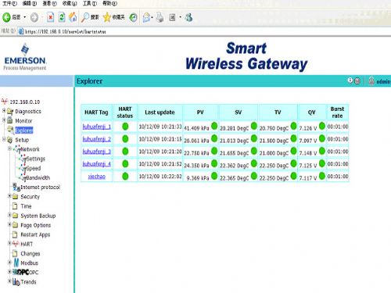This screenshot has height=293, width=391.
Task: Open the luhuafenji_1 HART tag link
Action: pyautogui.click(x=97, y=127)
